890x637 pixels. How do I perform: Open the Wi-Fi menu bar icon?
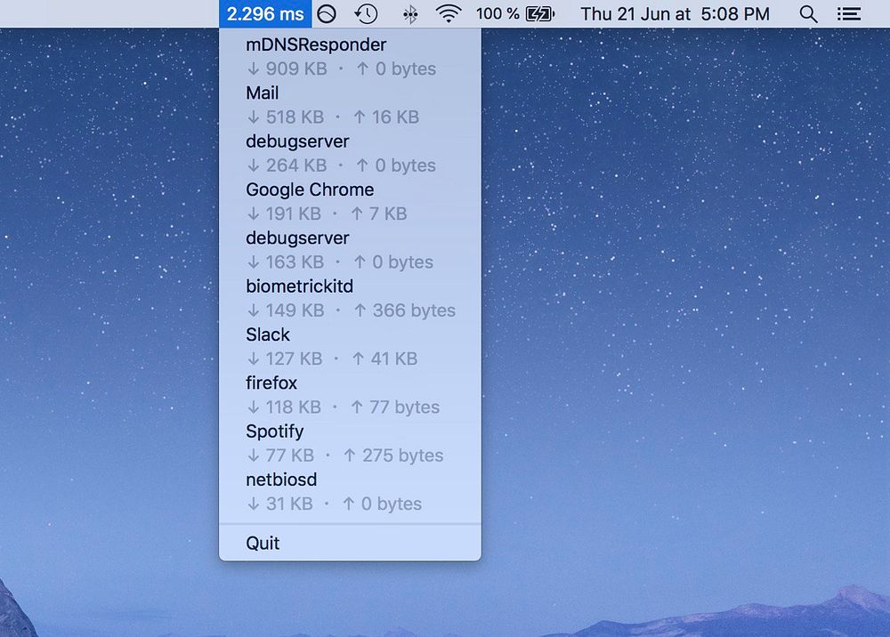[449, 13]
